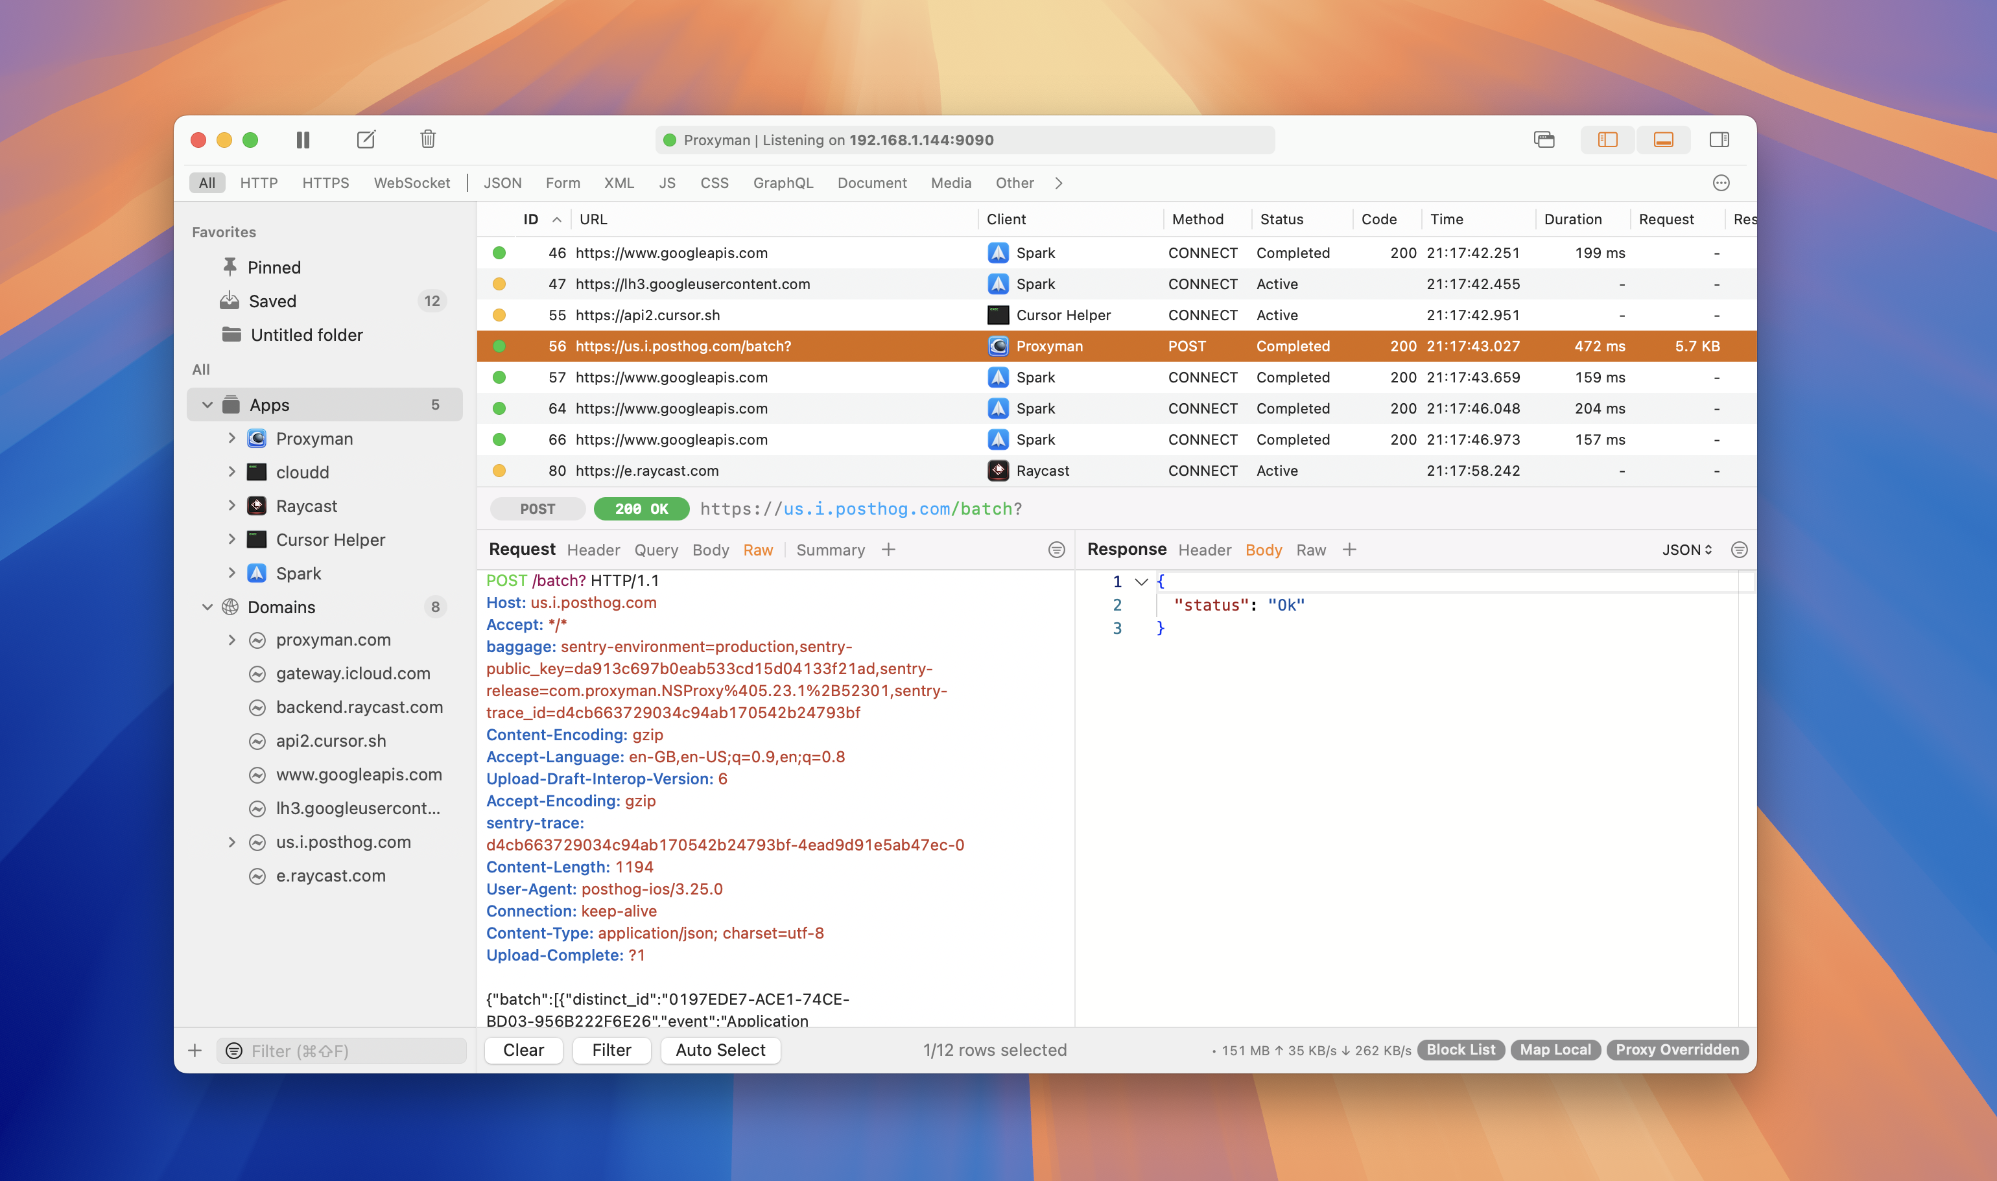This screenshot has width=1997, height=1181.
Task: Toggle the right side panel visibility
Action: click(x=1718, y=140)
